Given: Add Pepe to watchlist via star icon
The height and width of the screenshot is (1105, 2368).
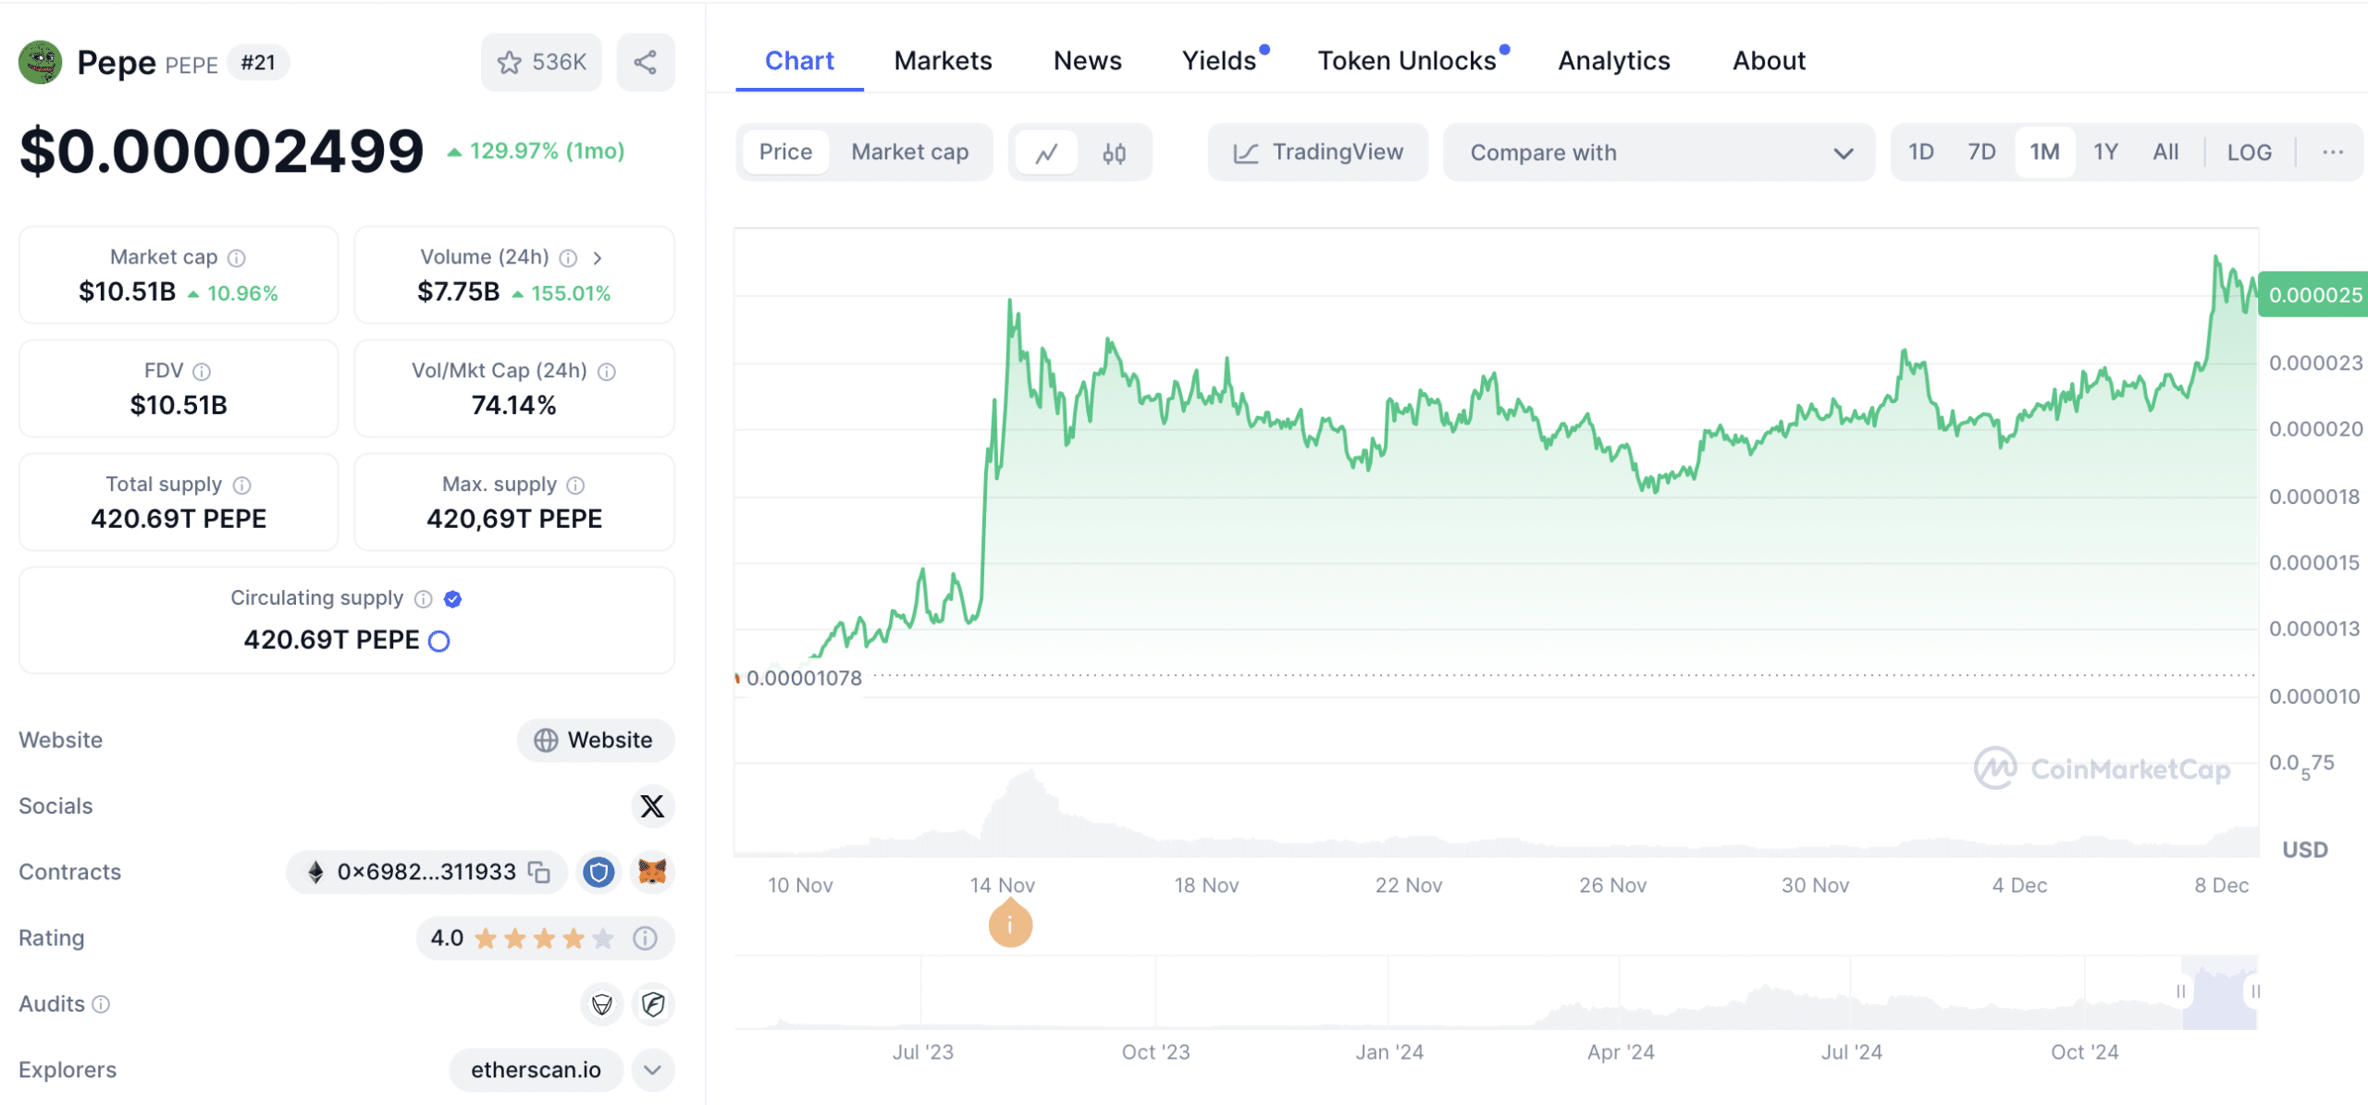Looking at the screenshot, I should (x=541, y=62).
